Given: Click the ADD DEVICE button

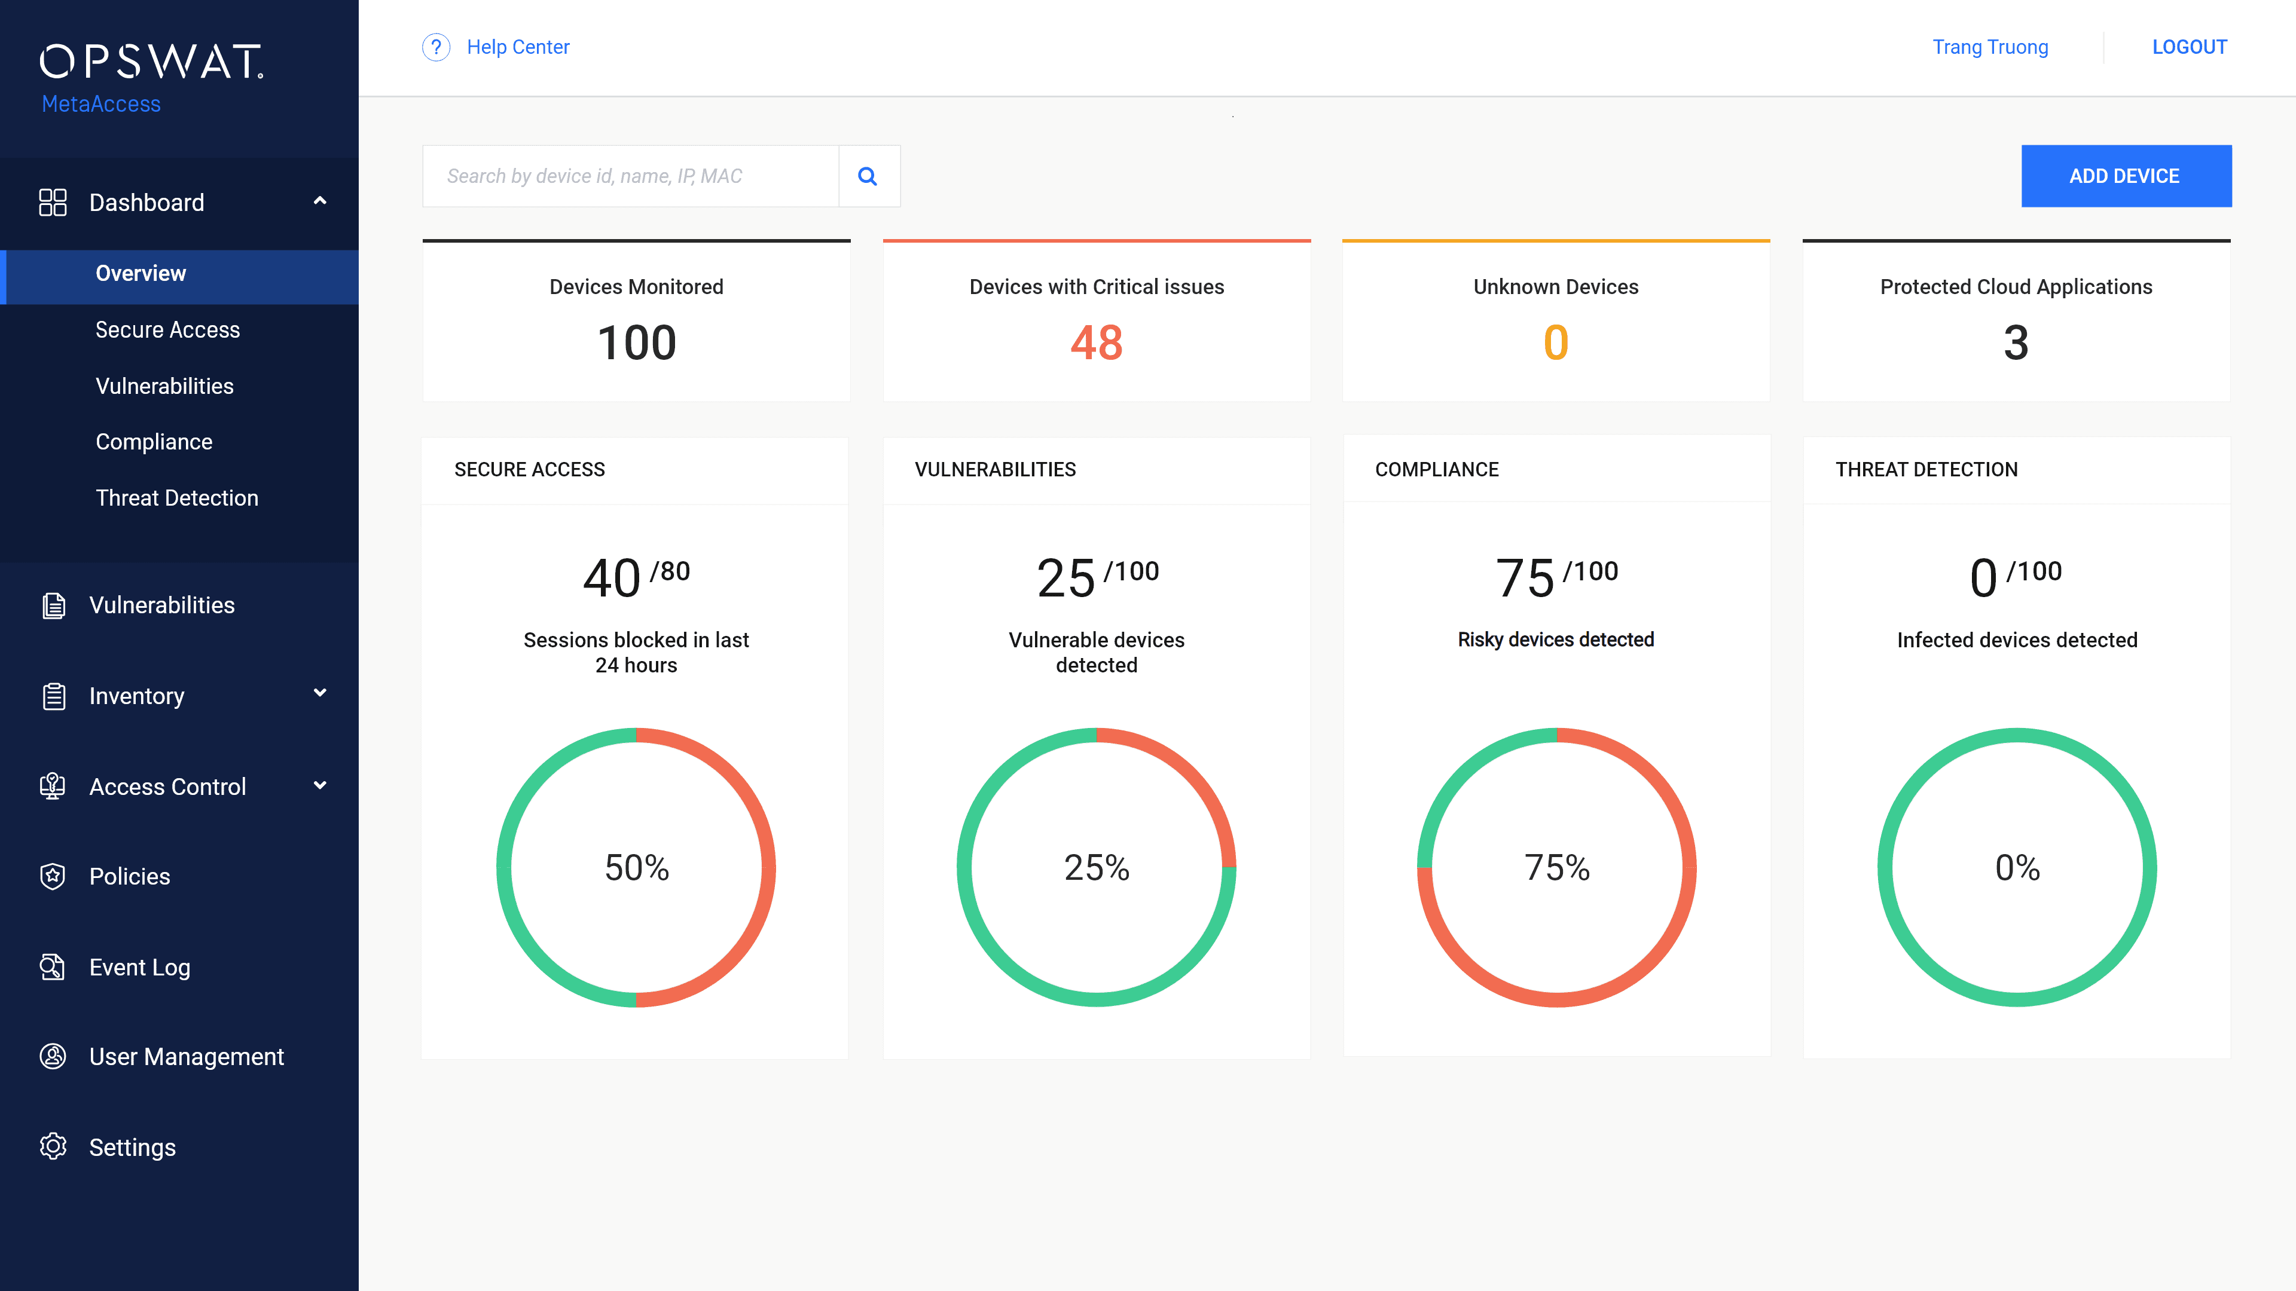Looking at the screenshot, I should click(2126, 176).
